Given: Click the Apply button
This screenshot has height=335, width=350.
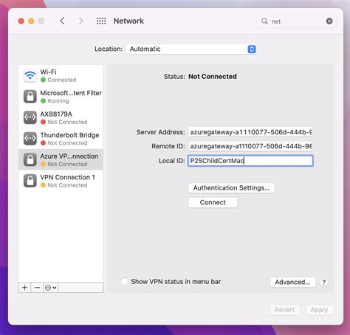Looking at the screenshot, I should (319, 310).
